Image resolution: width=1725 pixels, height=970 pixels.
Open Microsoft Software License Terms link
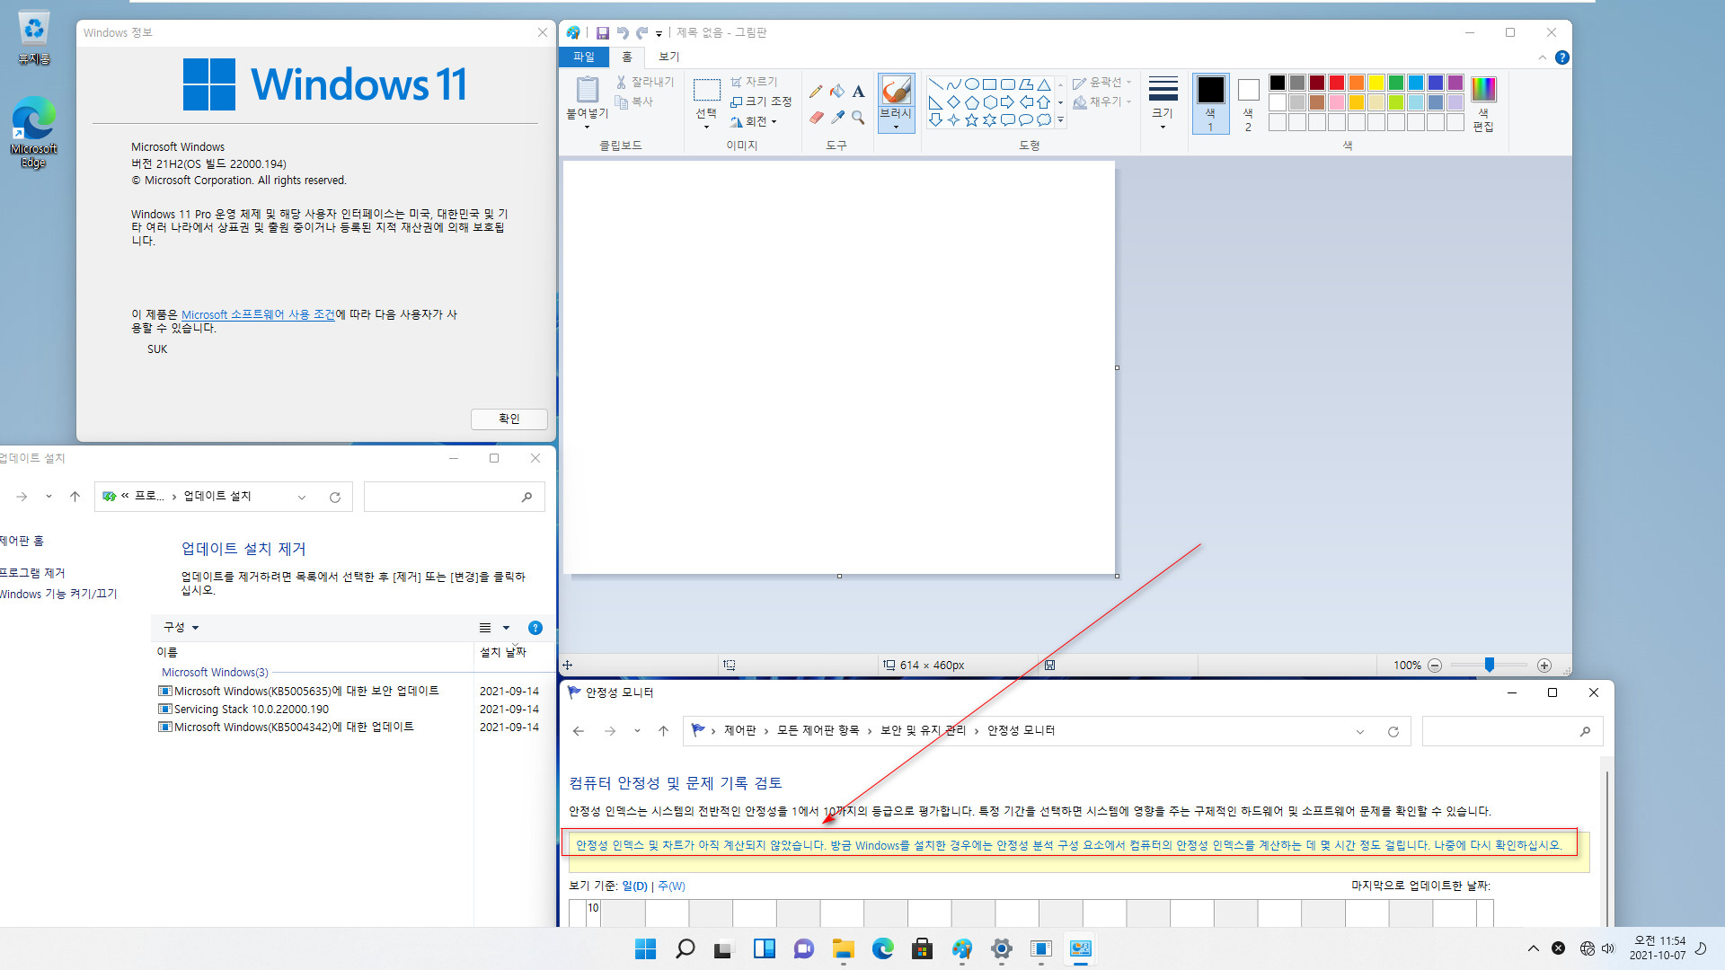pos(258,315)
